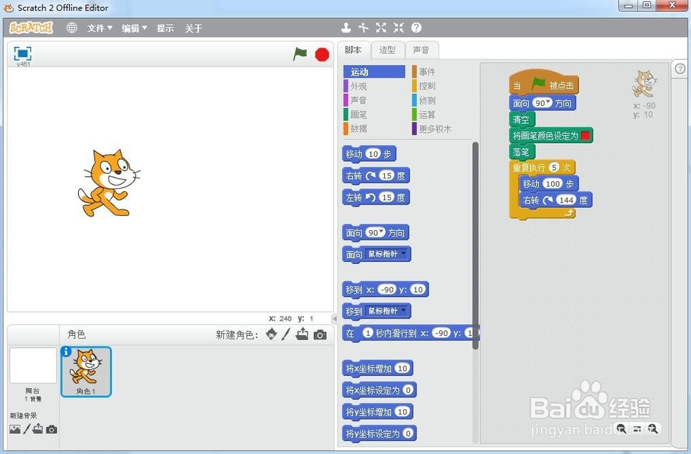Open the tips panel question mark
Image resolution: width=691 pixels, height=454 pixels.
[680, 68]
